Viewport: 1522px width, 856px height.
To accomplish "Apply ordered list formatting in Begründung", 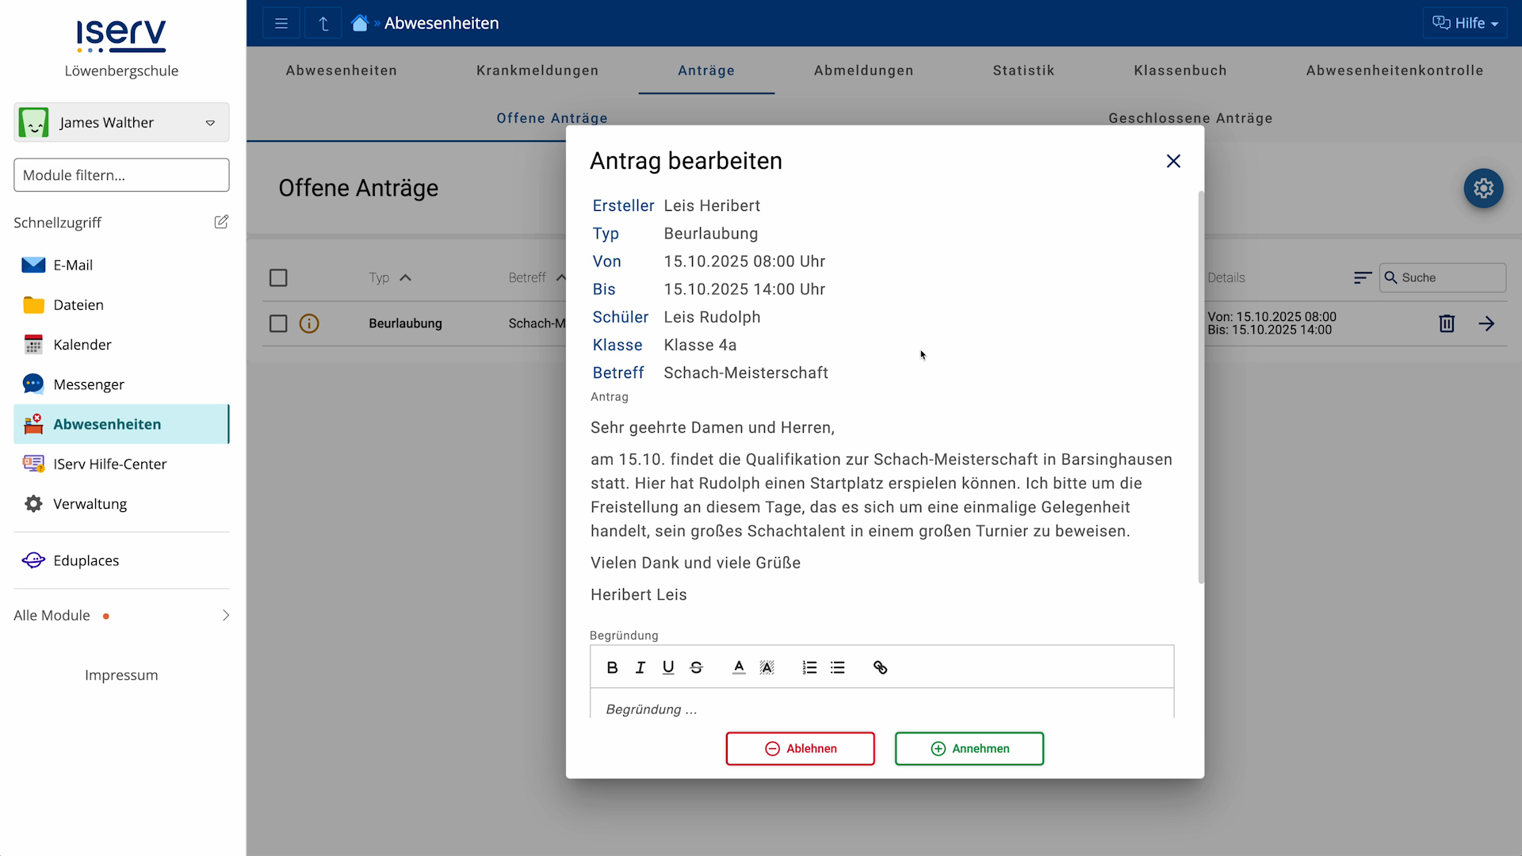I will click(x=809, y=667).
